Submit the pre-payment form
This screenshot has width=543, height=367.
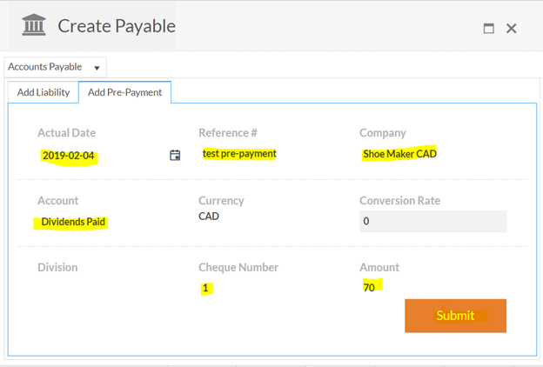(455, 316)
